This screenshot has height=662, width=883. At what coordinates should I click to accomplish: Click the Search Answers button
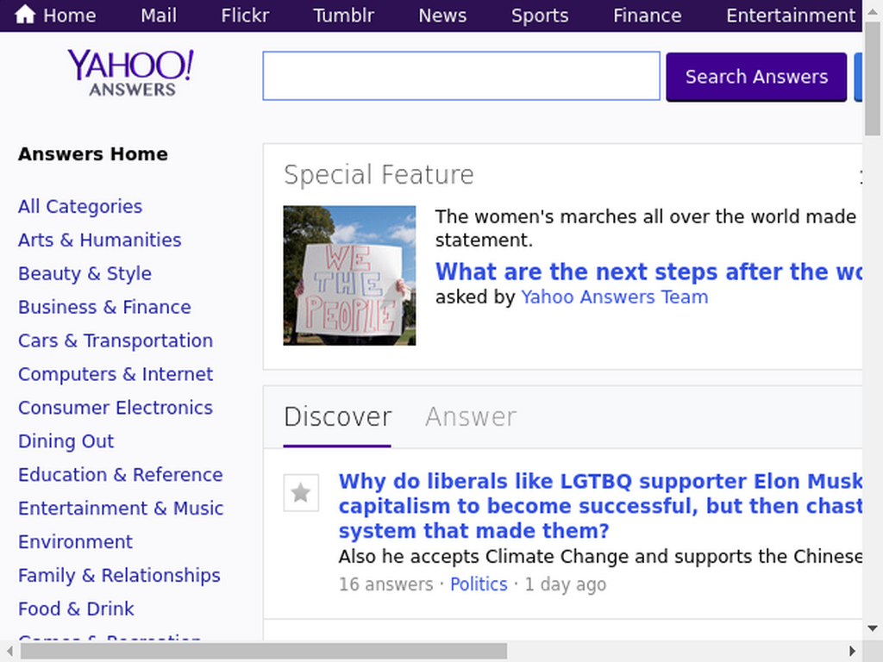756,77
